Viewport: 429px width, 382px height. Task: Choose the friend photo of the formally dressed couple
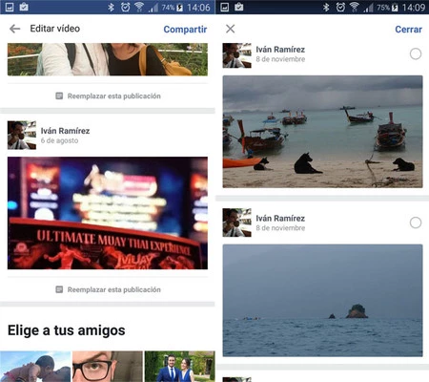click(x=180, y=367)
